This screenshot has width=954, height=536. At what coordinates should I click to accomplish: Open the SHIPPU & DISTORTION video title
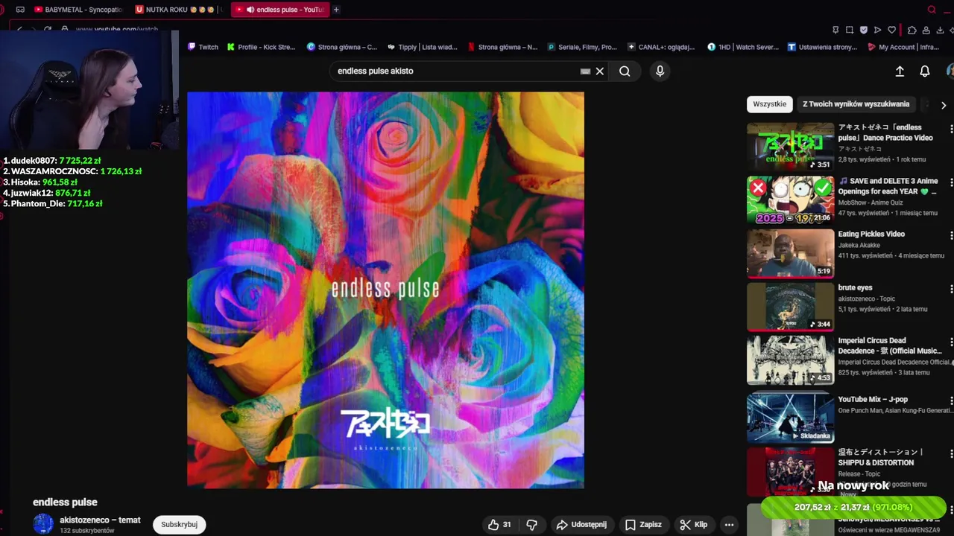coord(880,457)
